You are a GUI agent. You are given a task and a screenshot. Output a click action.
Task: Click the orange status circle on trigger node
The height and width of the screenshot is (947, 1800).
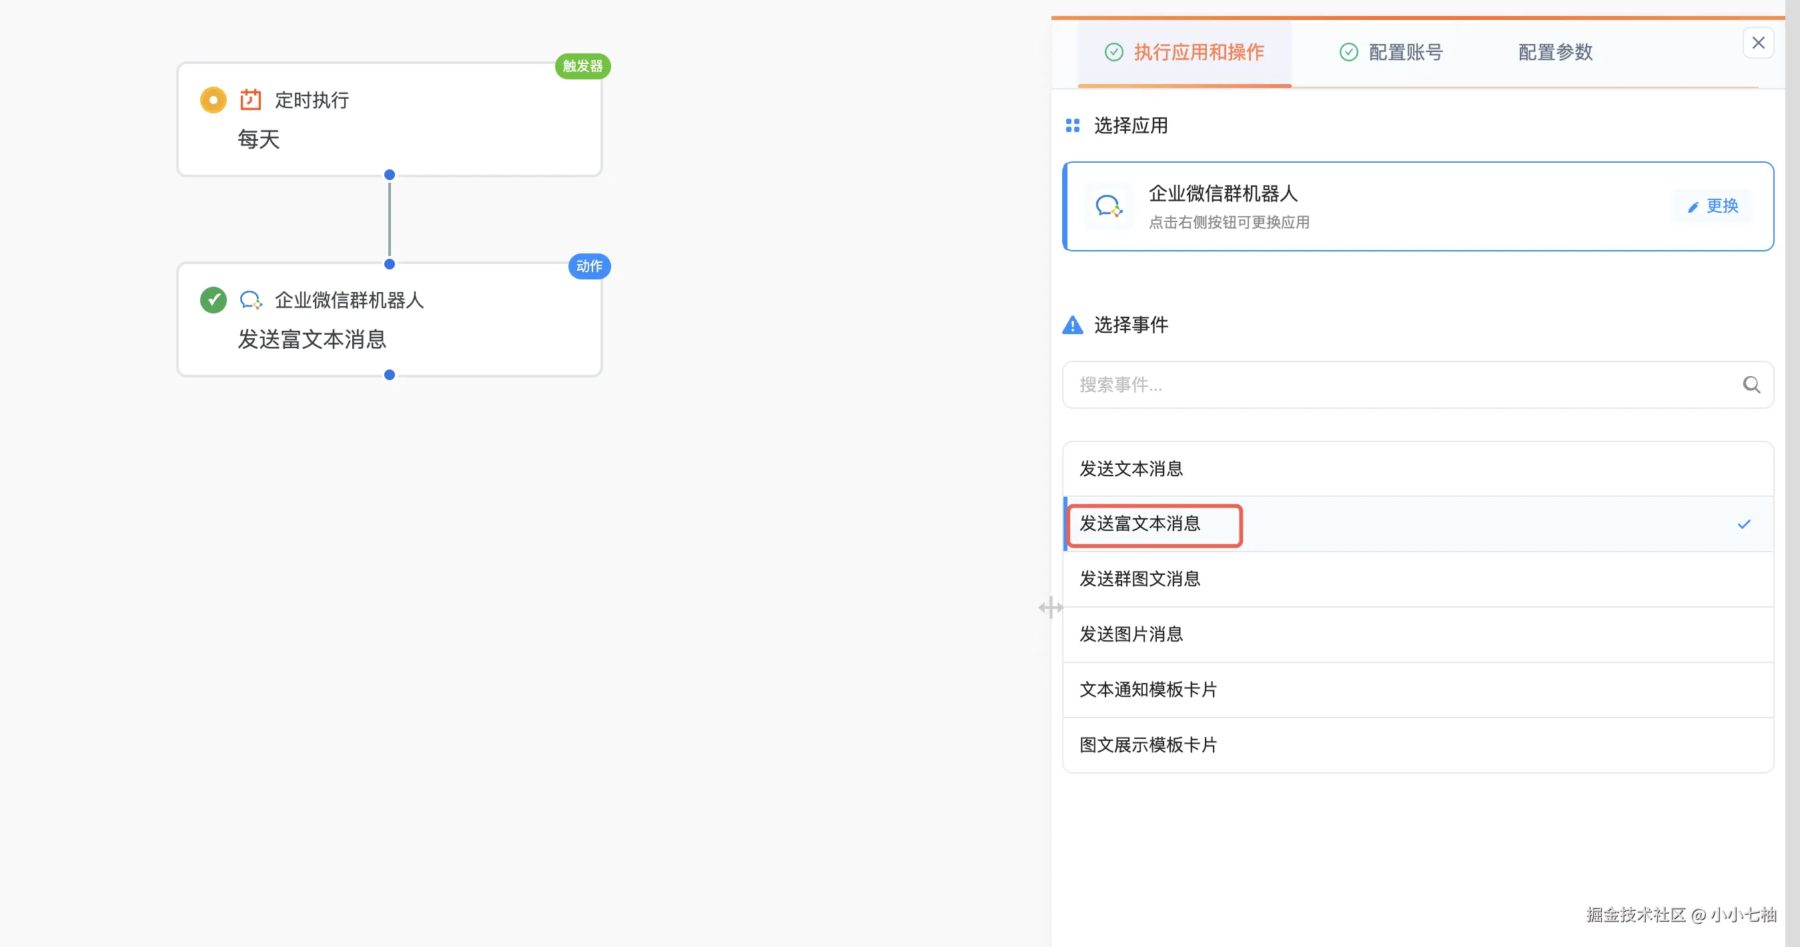click(x=213, y=100)
